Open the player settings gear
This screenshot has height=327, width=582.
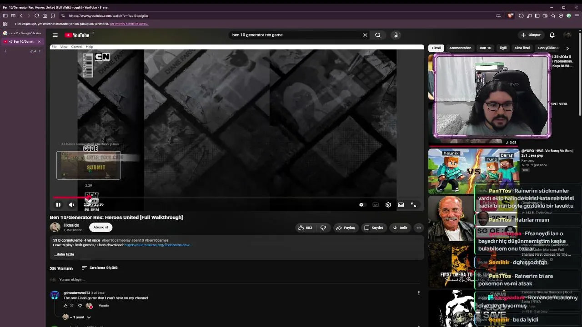388,205
